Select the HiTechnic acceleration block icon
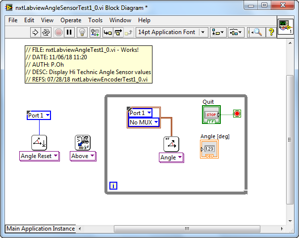 83,143
